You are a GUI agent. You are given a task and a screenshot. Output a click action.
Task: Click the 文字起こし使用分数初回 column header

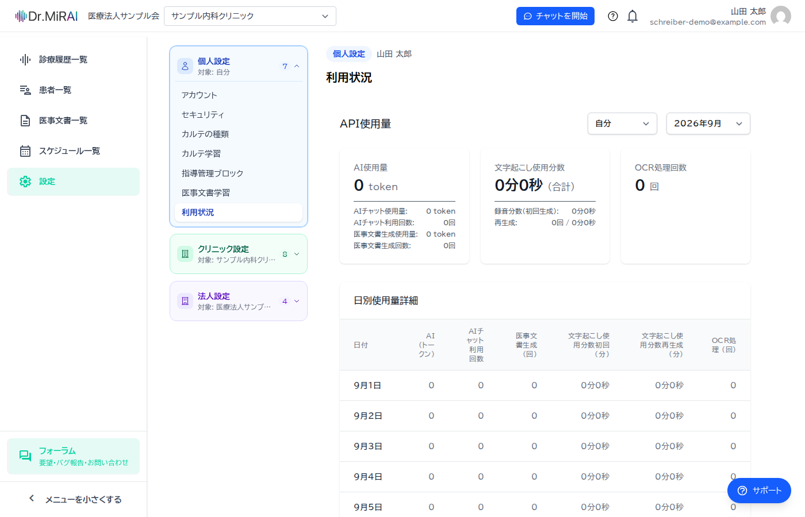click(x=589, y=345)
